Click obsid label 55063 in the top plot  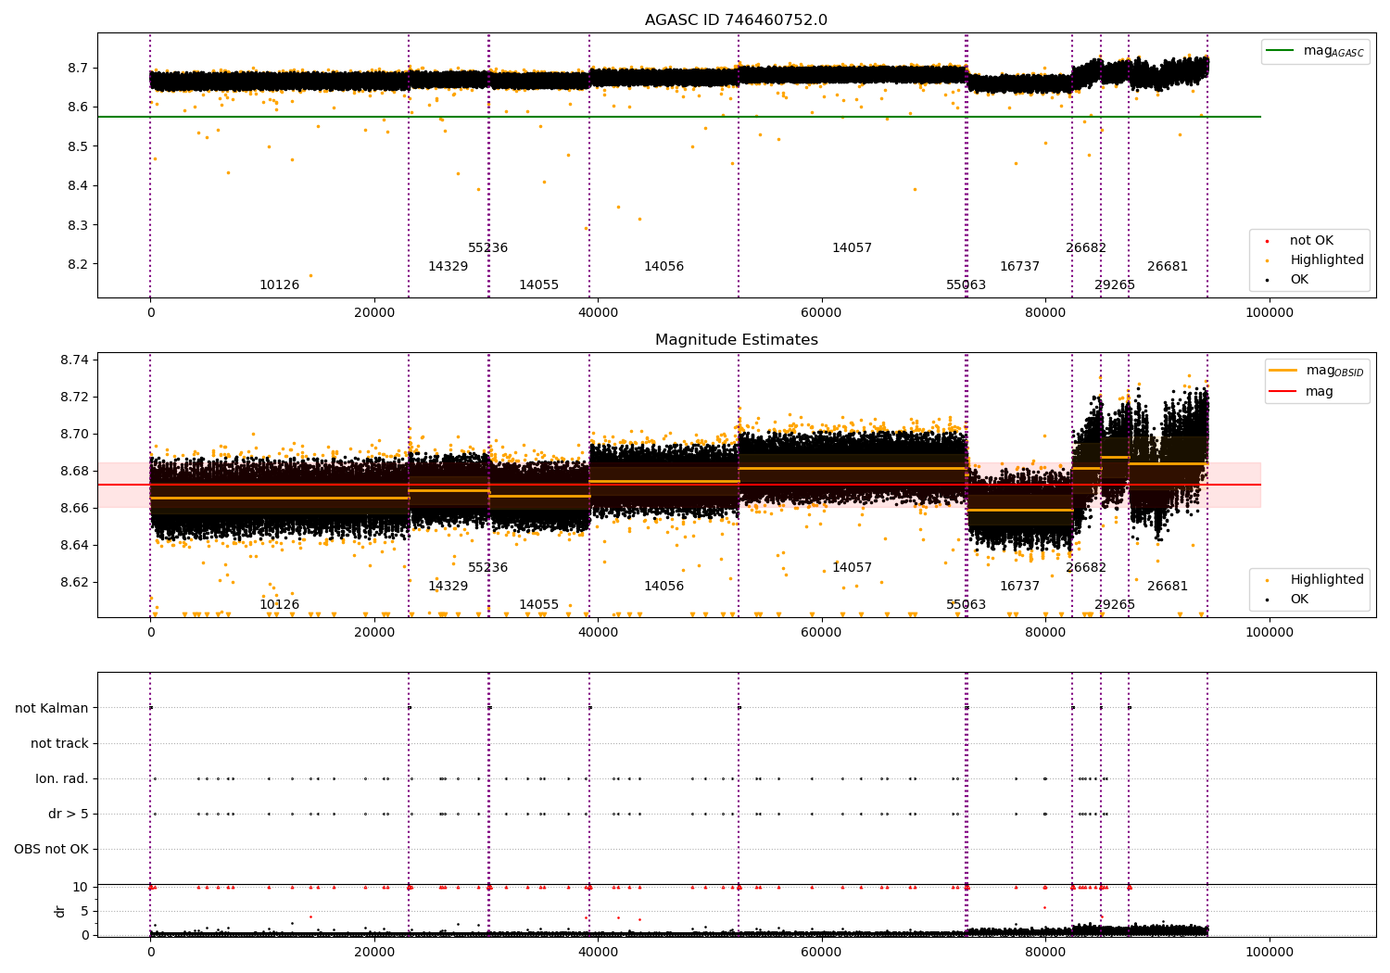pos(966,285)
